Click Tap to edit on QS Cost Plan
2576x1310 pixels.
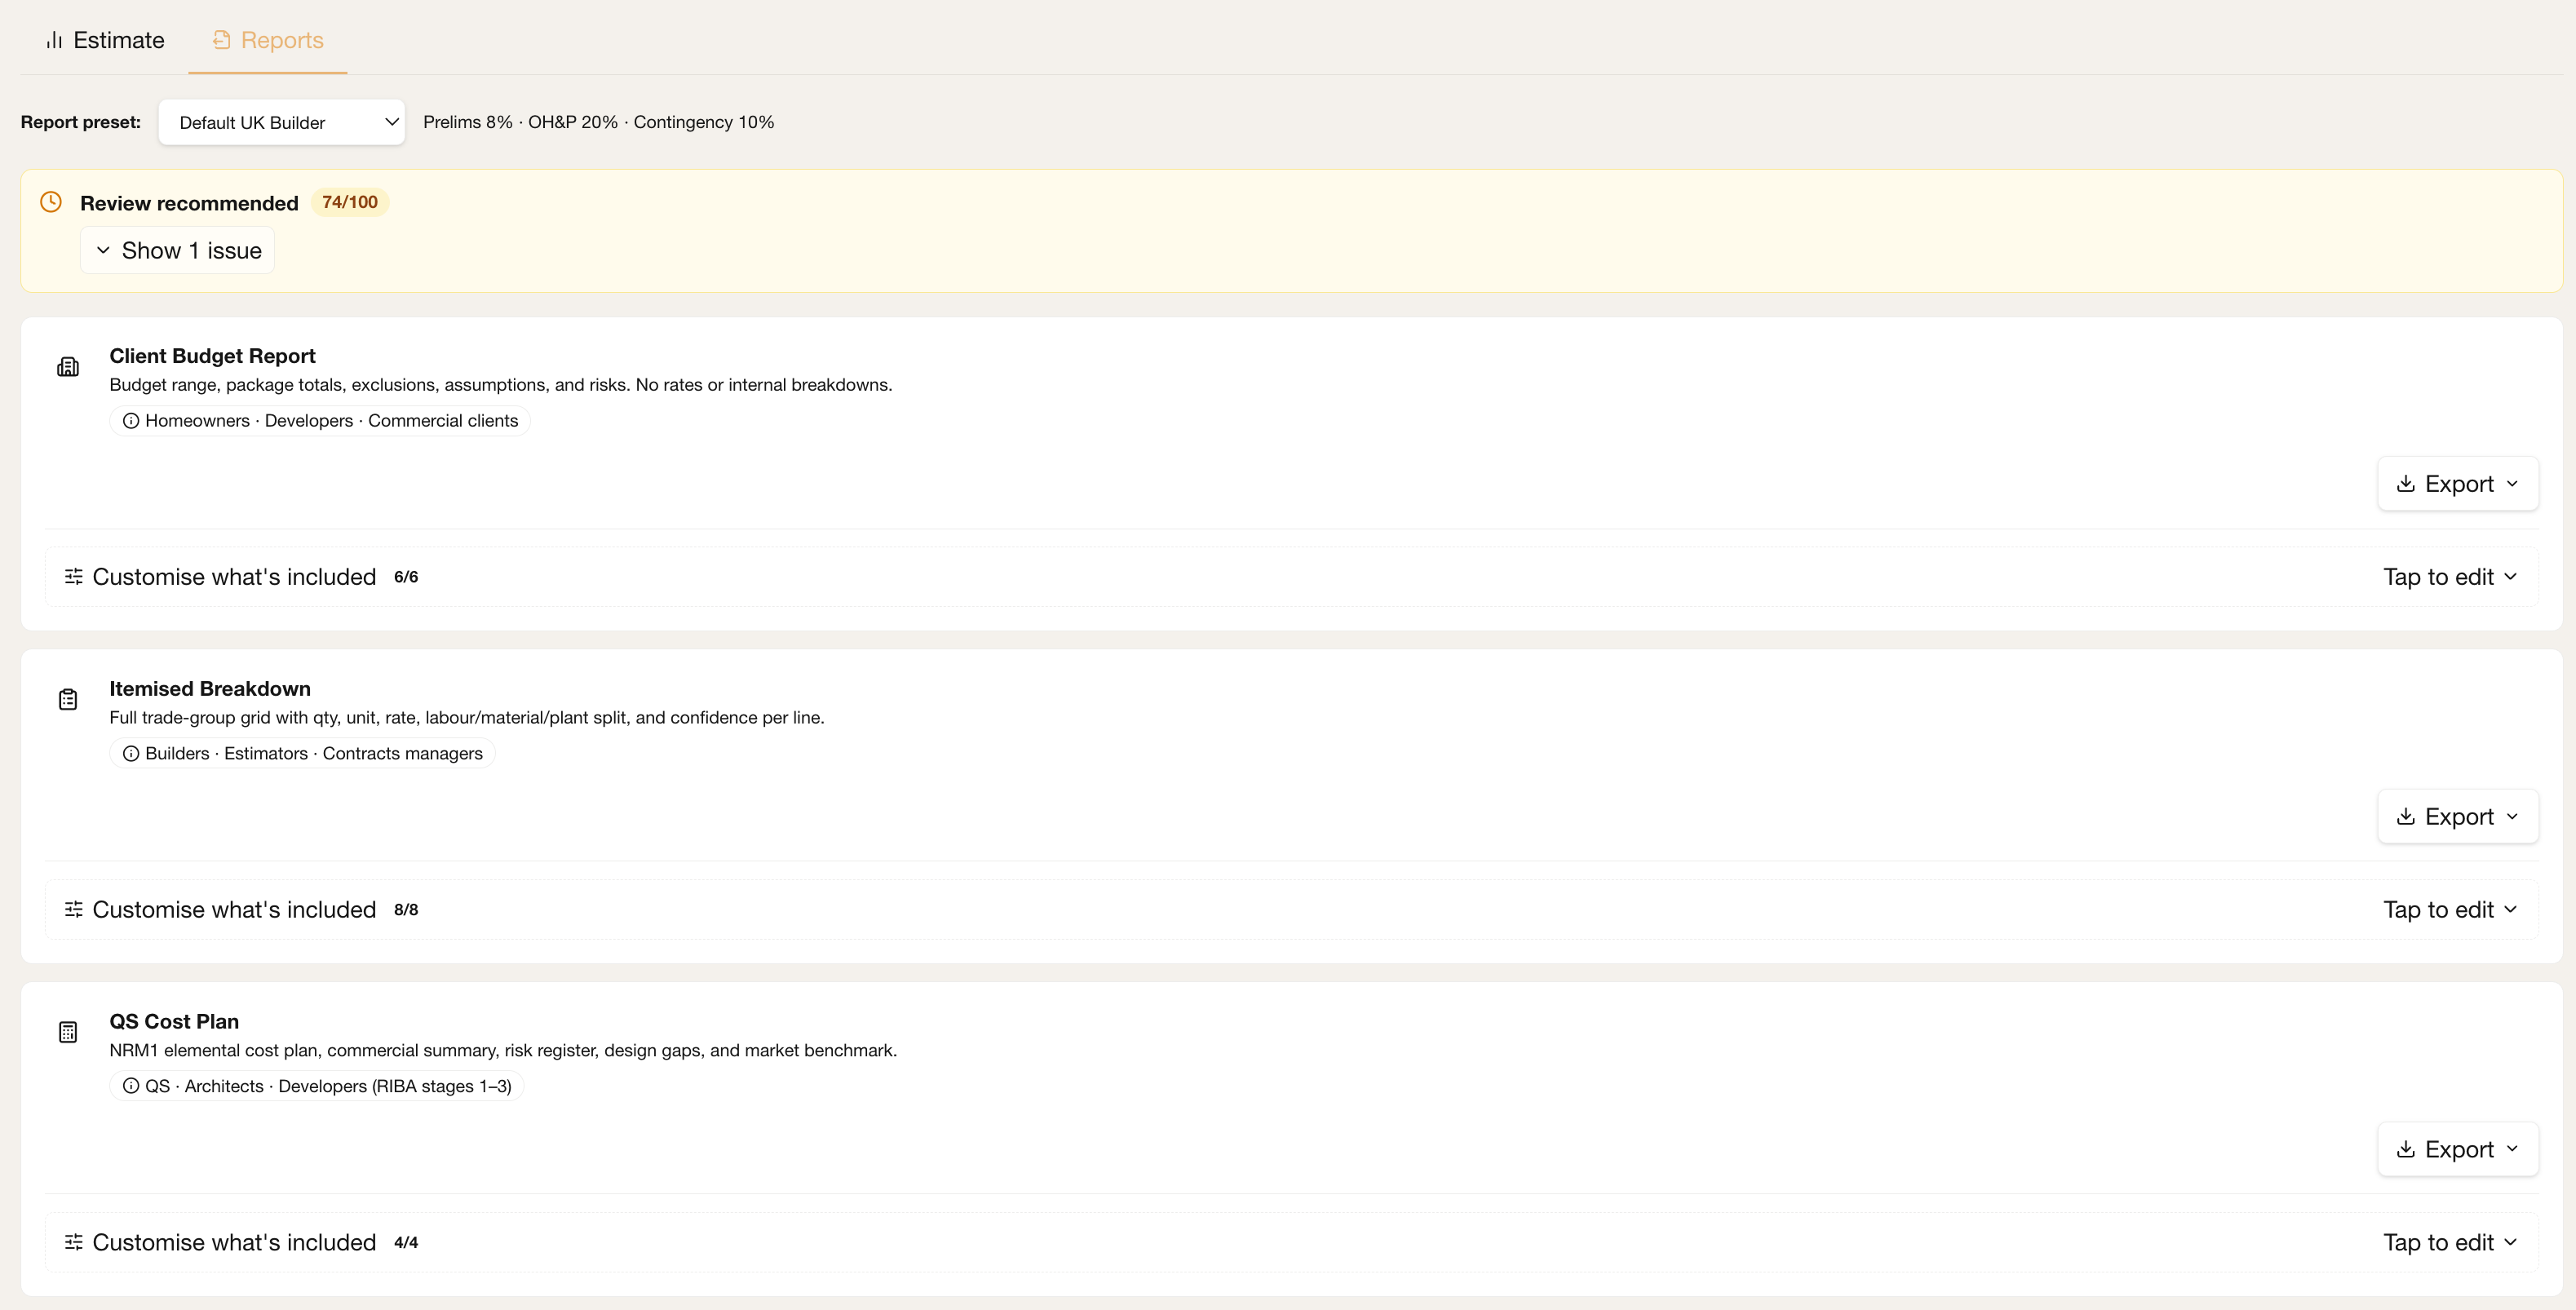[2450, 1242]
